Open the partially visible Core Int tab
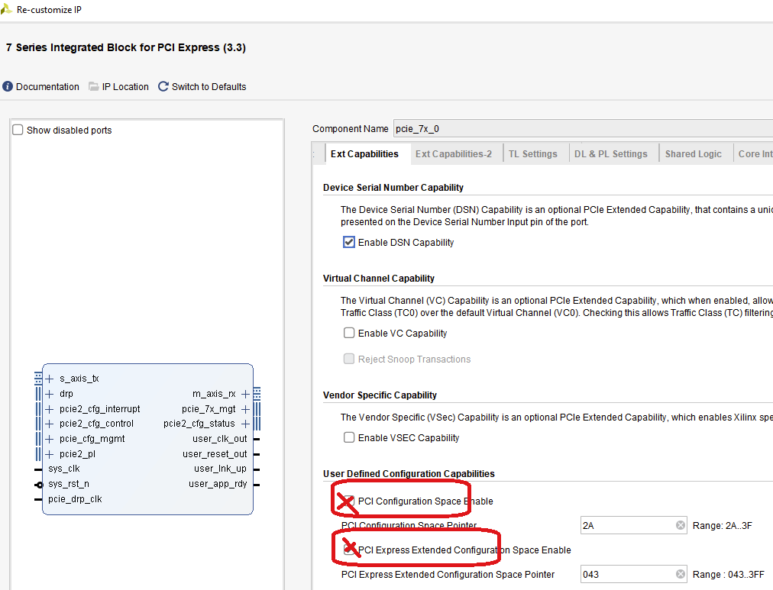Screen dimensions: 773x590 coord(755,154)
